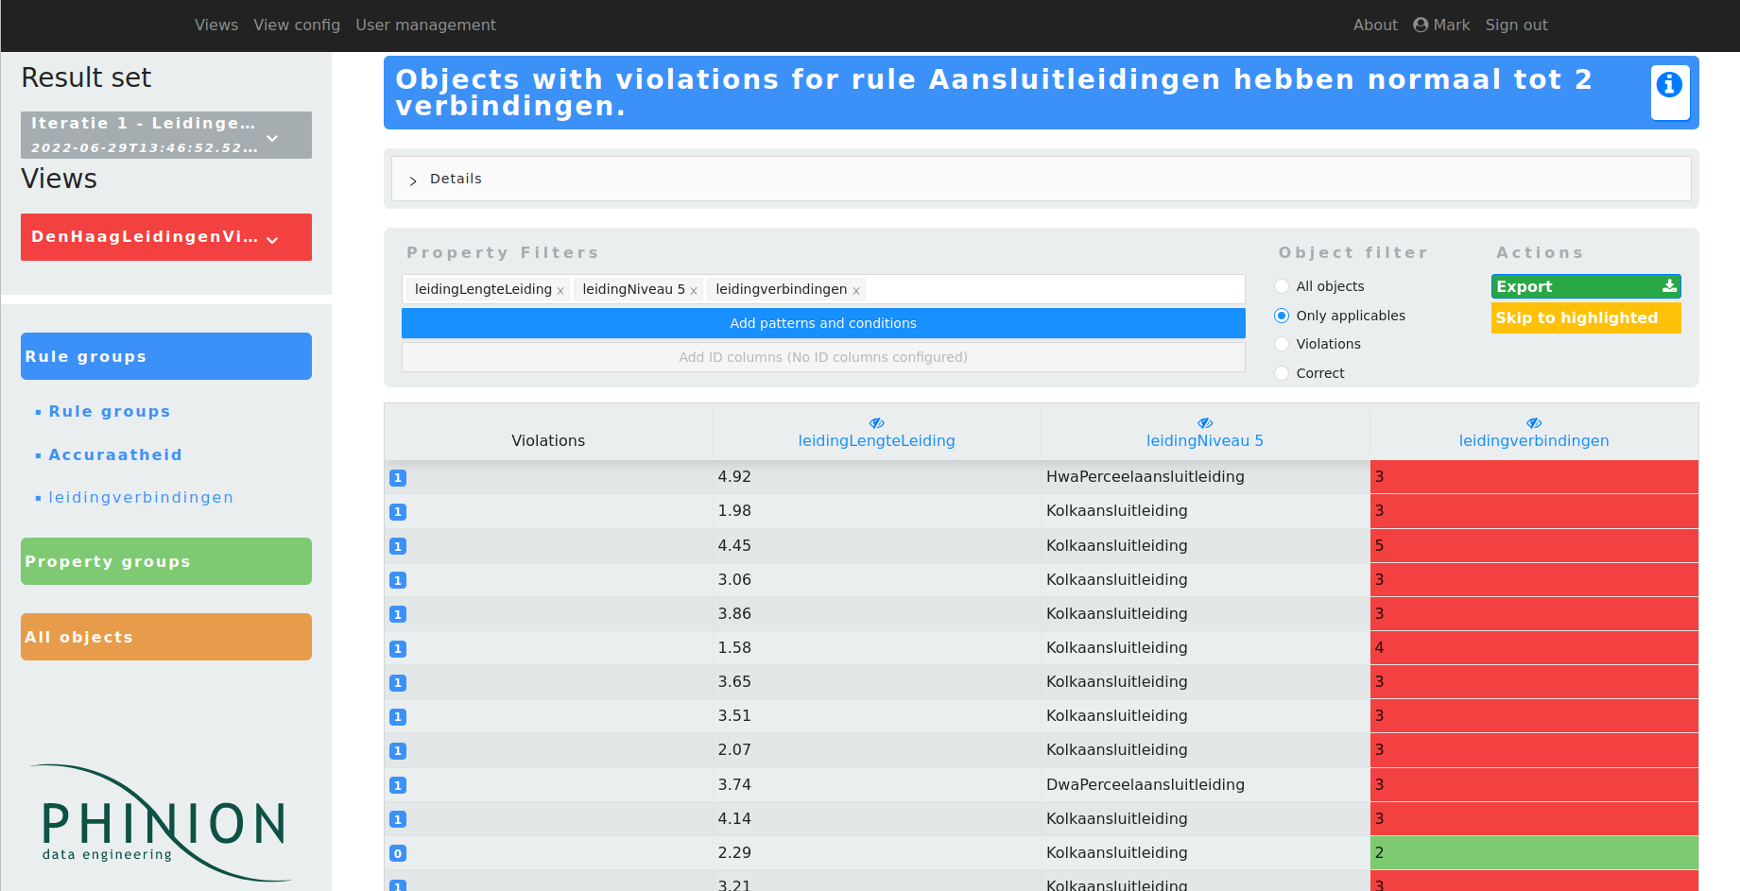Select the Only applicables radio button
The height and width of the screenshot is (891, 1740).
[x=1282, y=316]
